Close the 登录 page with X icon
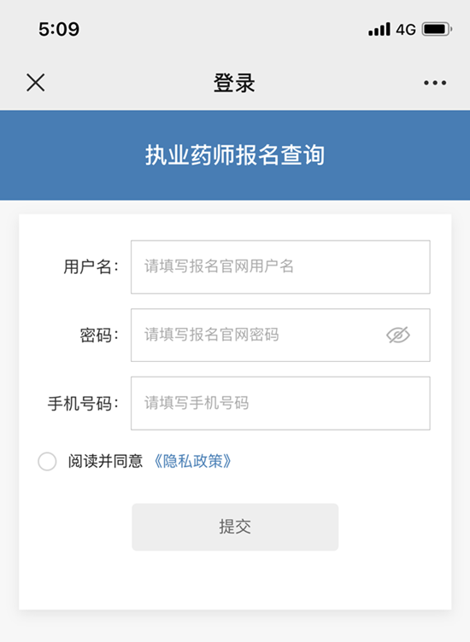This screenshot has width=470, height=642. point(36,83)
